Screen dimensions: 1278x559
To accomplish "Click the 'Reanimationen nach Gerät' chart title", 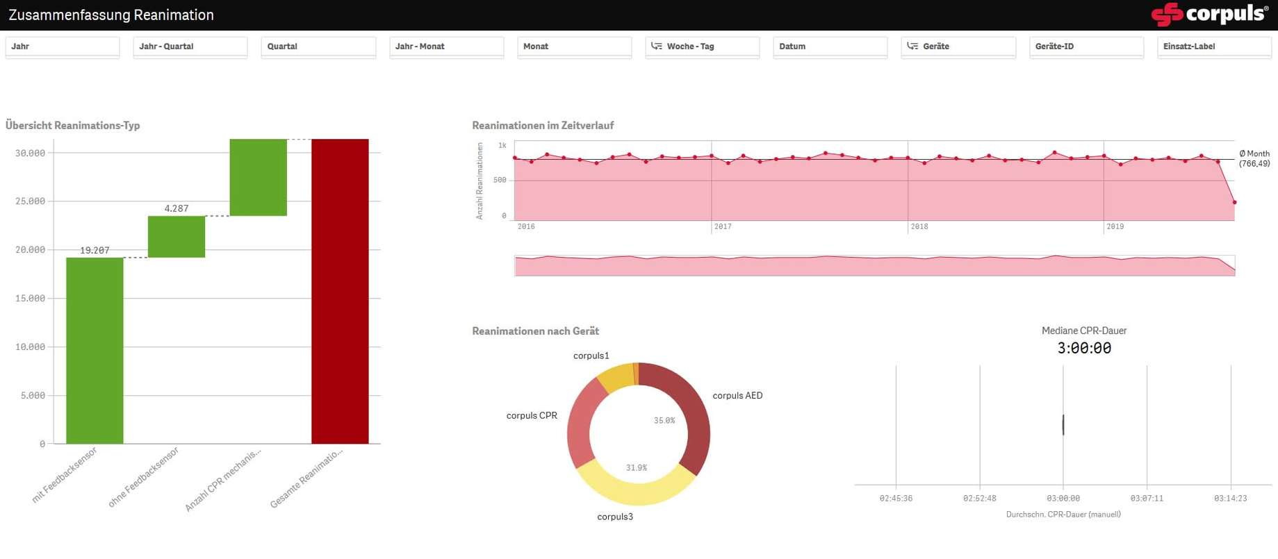I will coord(535,331).
